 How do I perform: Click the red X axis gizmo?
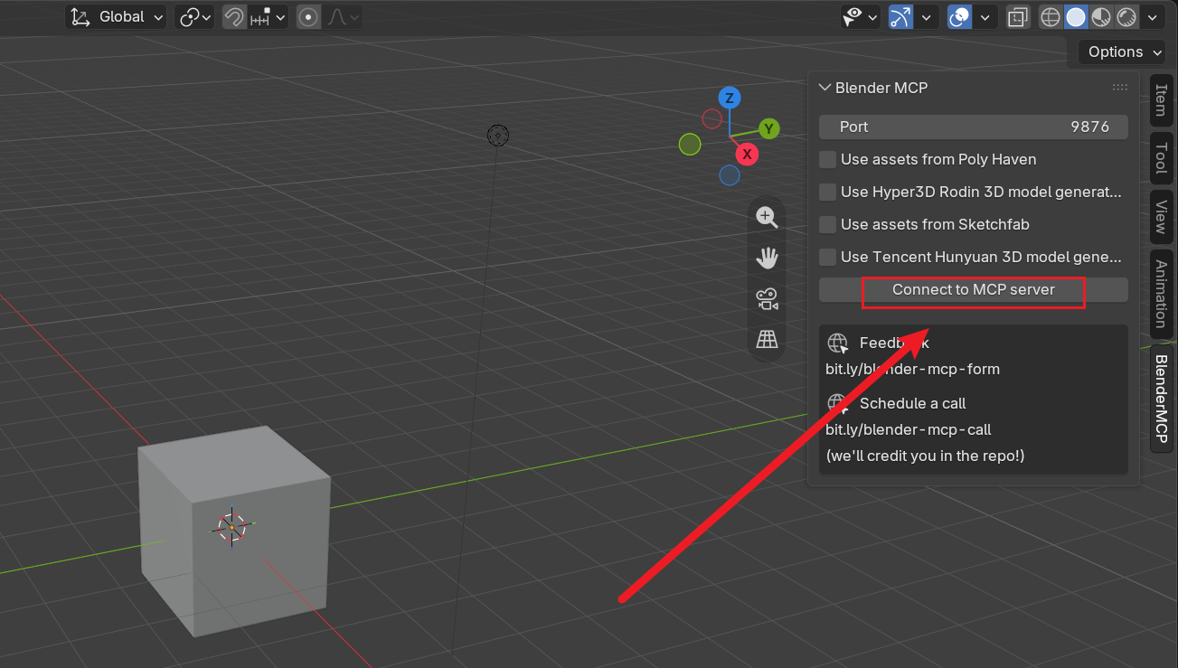pyautogui.click(x=747, y=155)
